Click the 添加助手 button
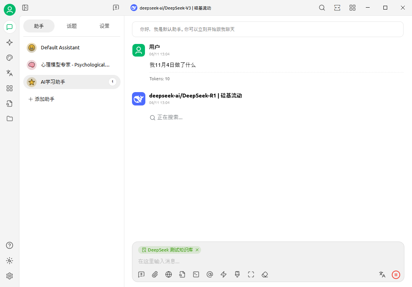Image resolution: width=412 pixels, height=287 pixels. (42, 99)
